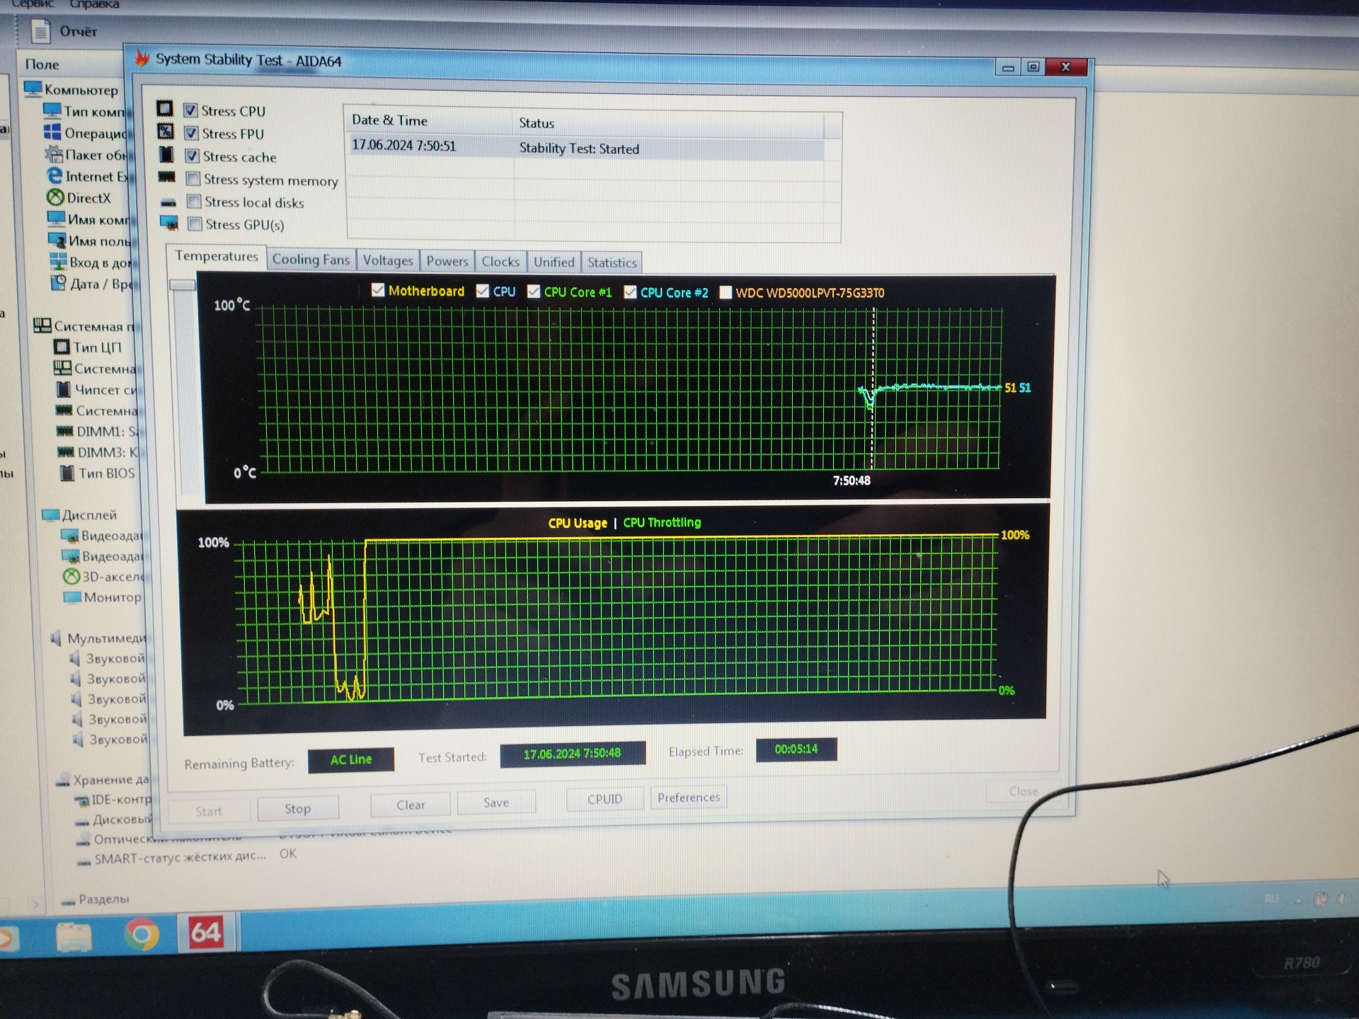Select DirectX item in AIDA64 list
This screenshot has width=1359, height=1019.
(x=88, y=198)
